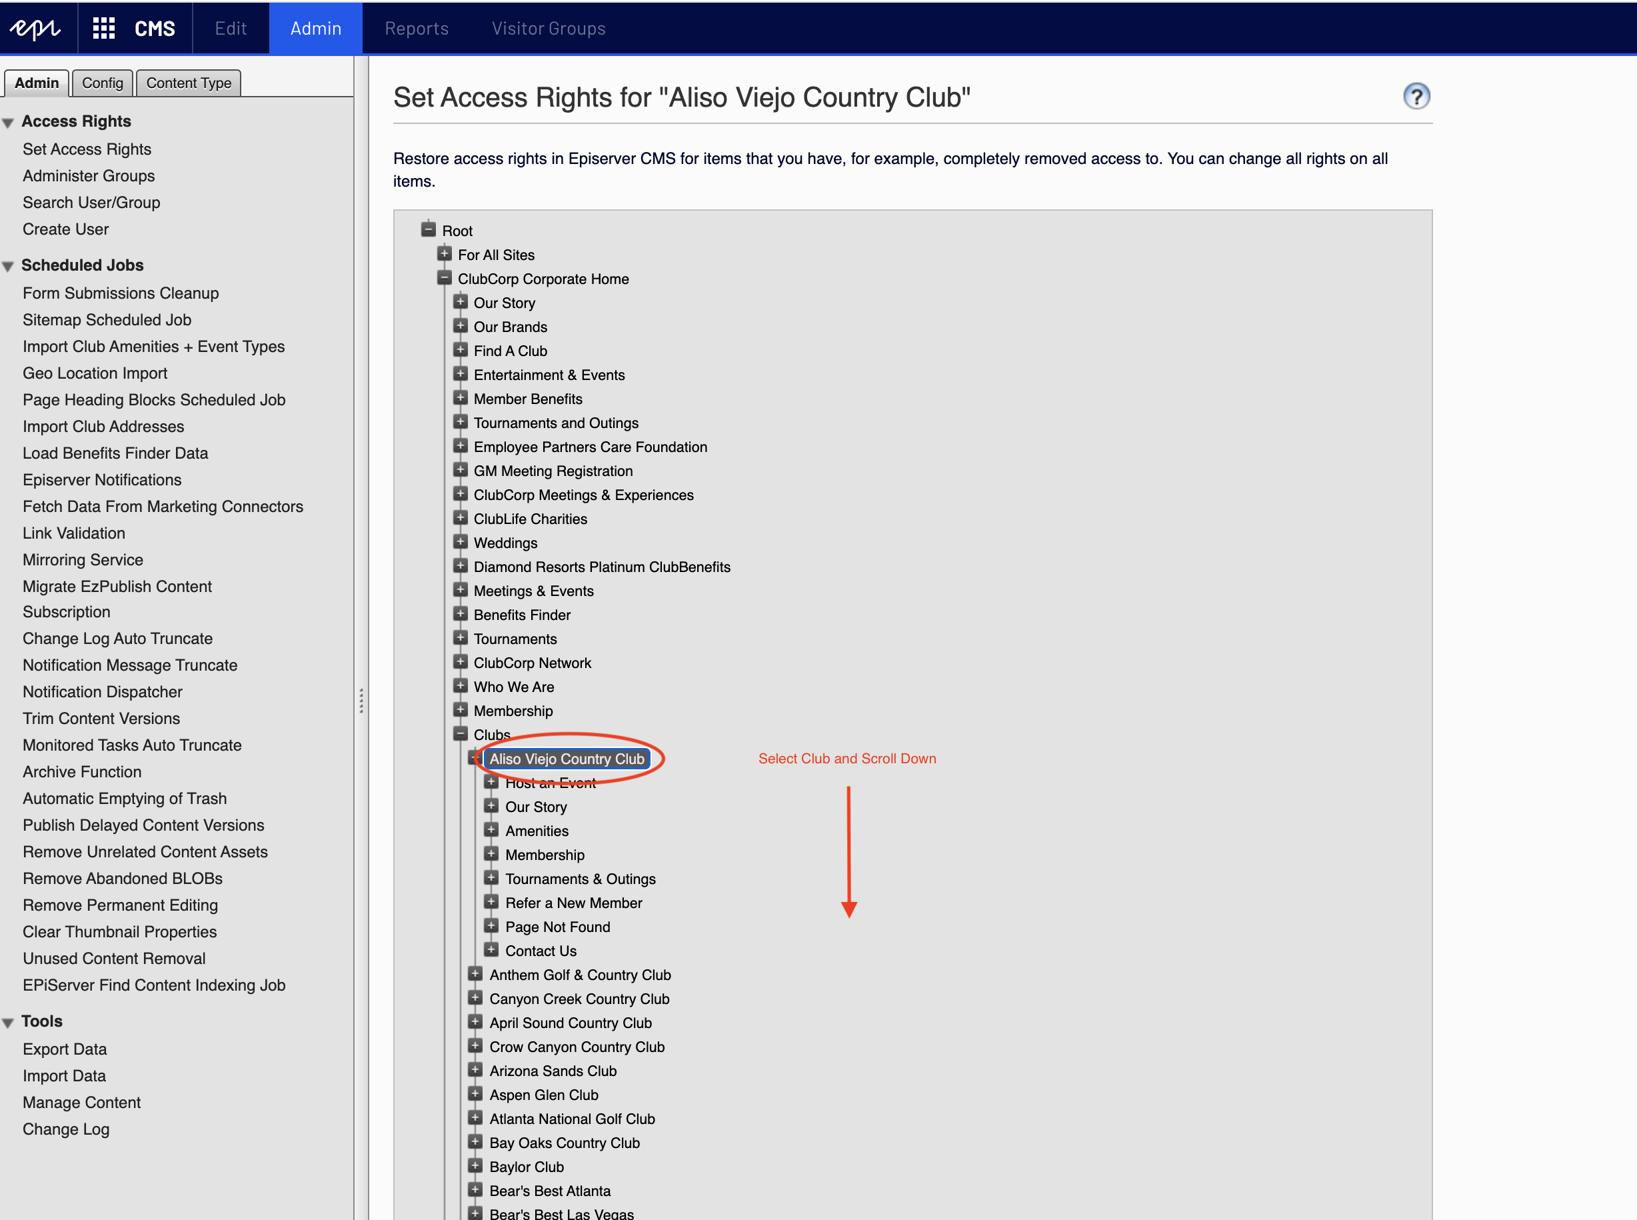
Task: Click the Episerver logo icon
Action: [x=35, y=28]
